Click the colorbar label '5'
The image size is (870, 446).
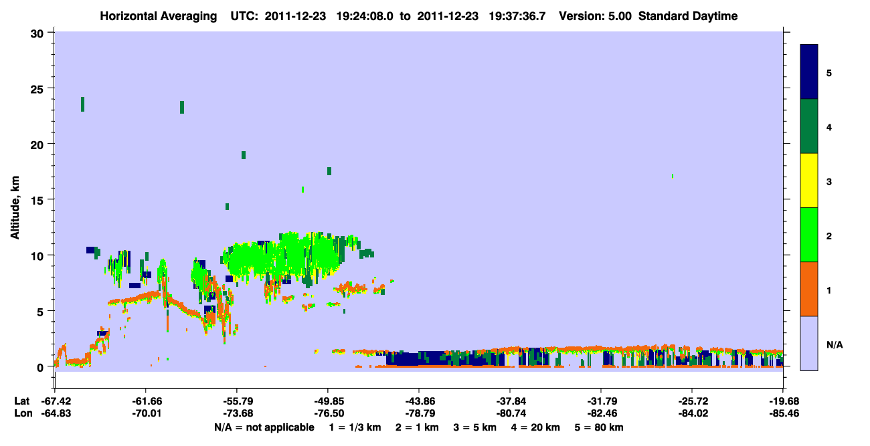coord(829,72)
